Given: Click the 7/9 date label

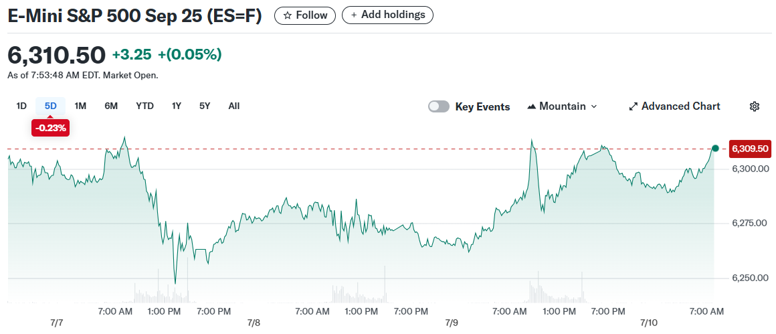Looking at the screenshot, I should 452,323.
